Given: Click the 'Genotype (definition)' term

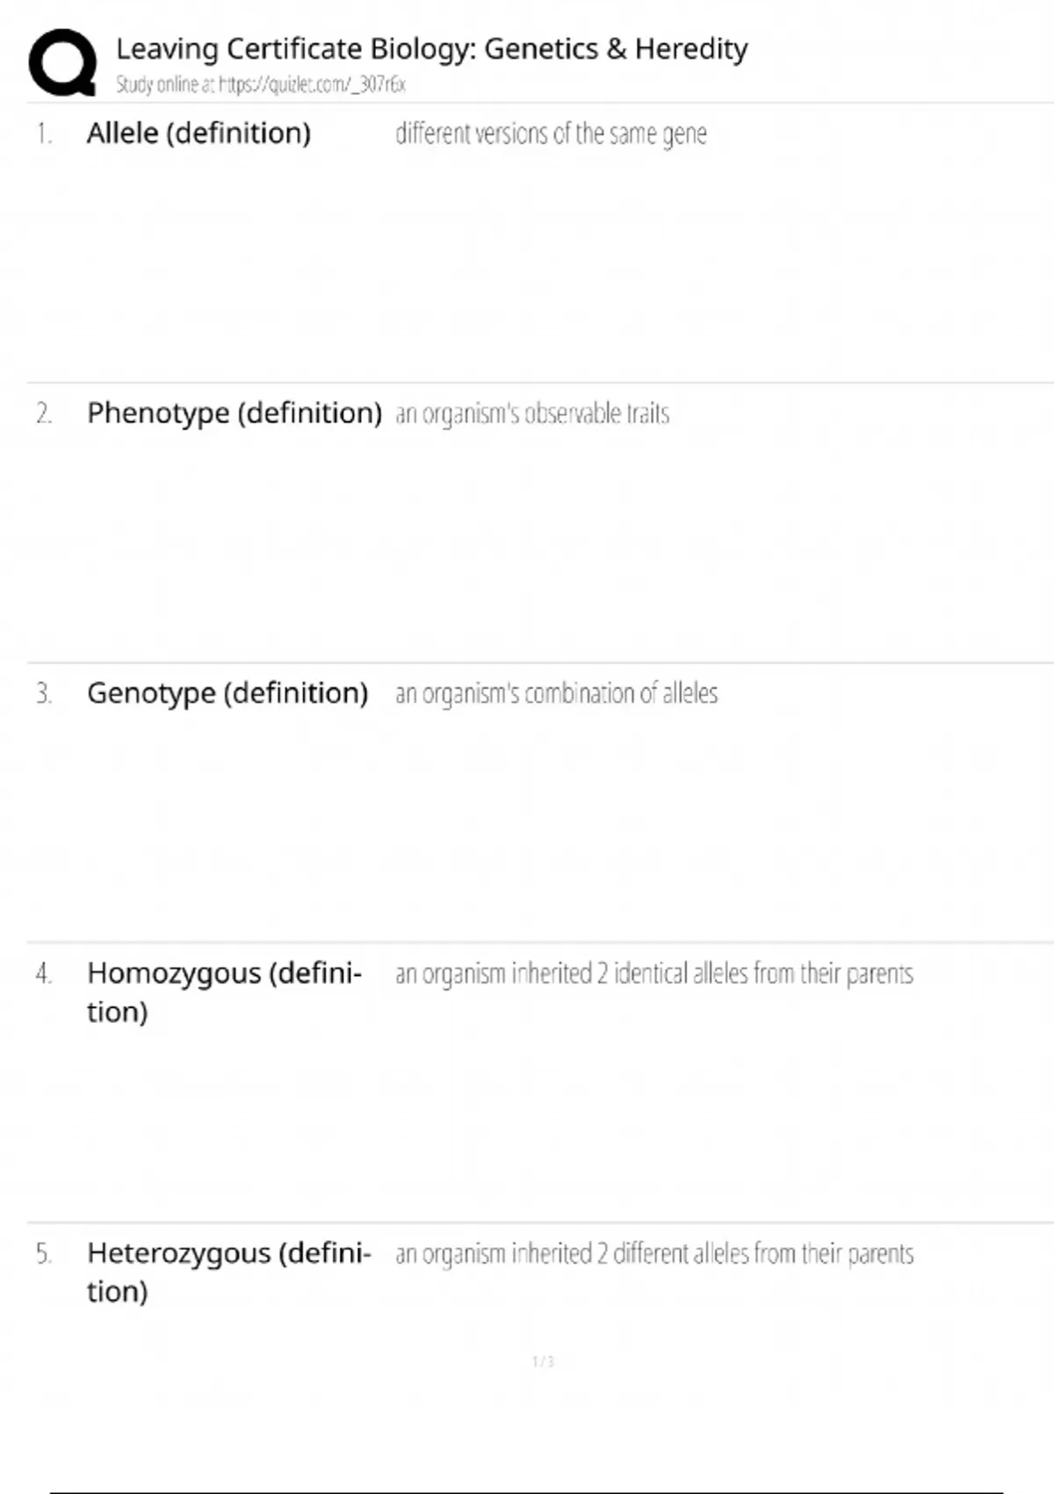Looking at the screenshot, I should coord(227,693).
